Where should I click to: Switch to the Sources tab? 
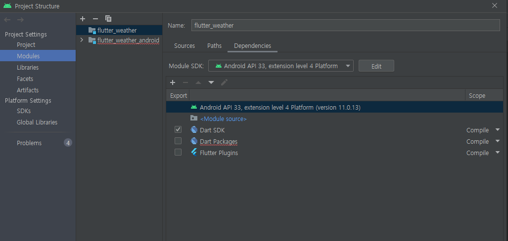point(185,46)
